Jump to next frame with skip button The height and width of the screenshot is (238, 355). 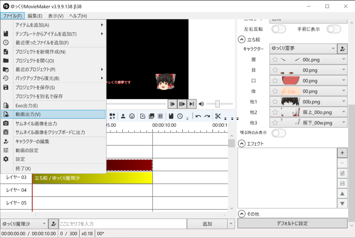pos(191,104)
